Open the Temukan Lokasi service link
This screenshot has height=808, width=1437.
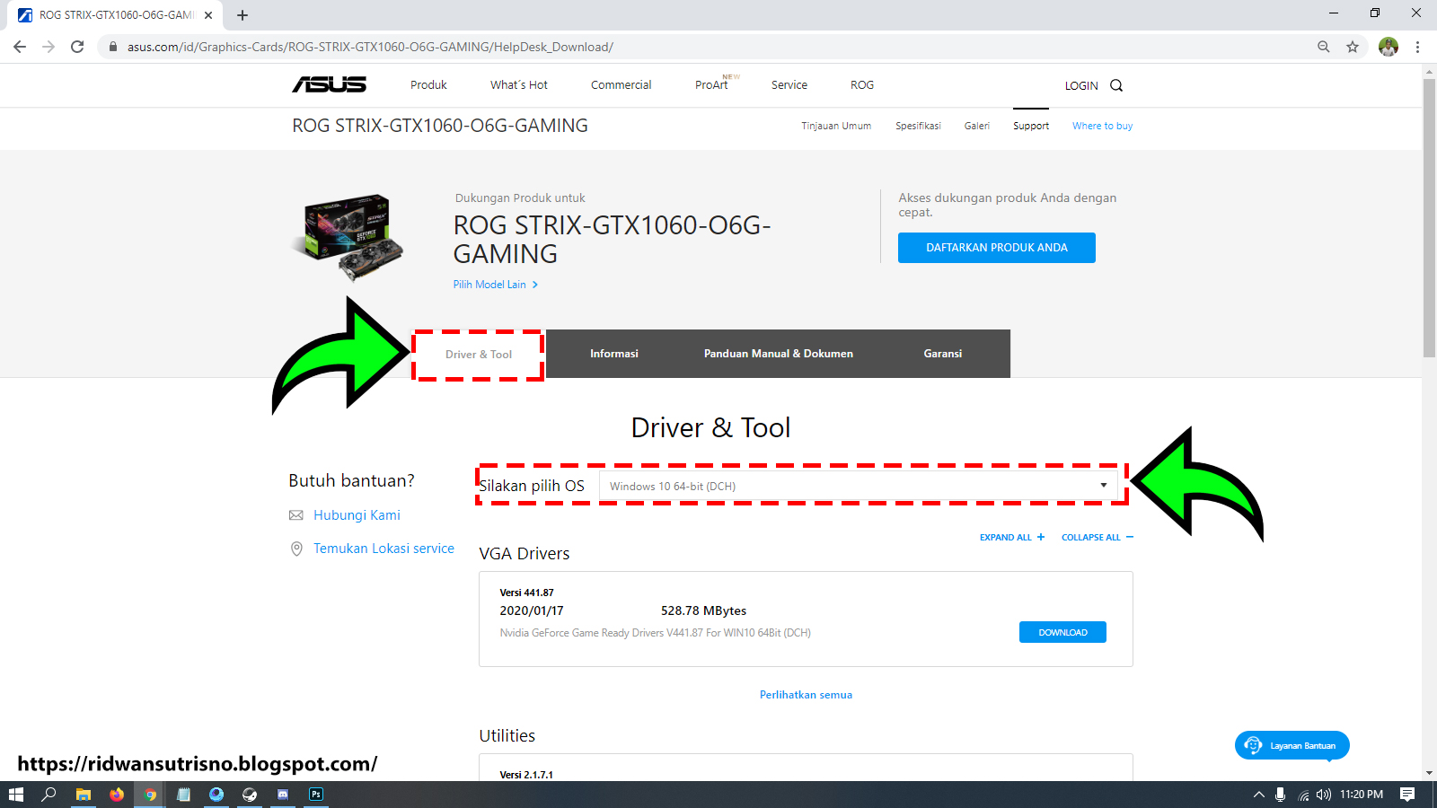(383, 549)
